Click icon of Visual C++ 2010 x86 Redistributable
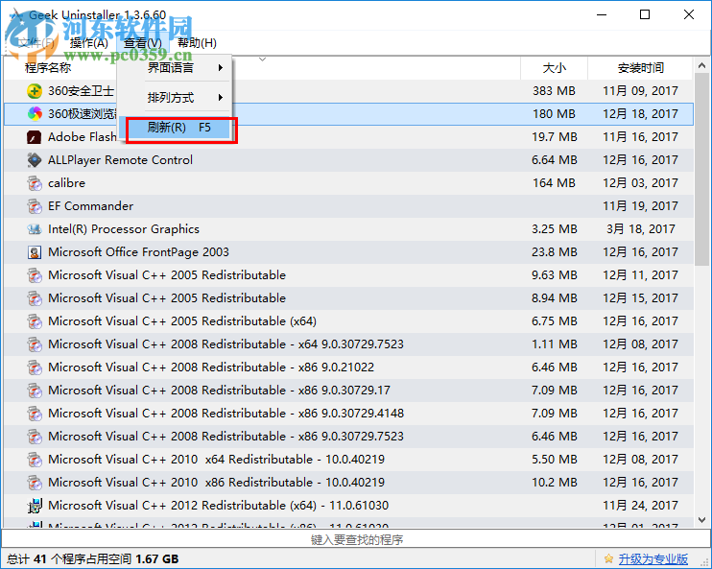The image size is (712, 569). click(35, 483)
